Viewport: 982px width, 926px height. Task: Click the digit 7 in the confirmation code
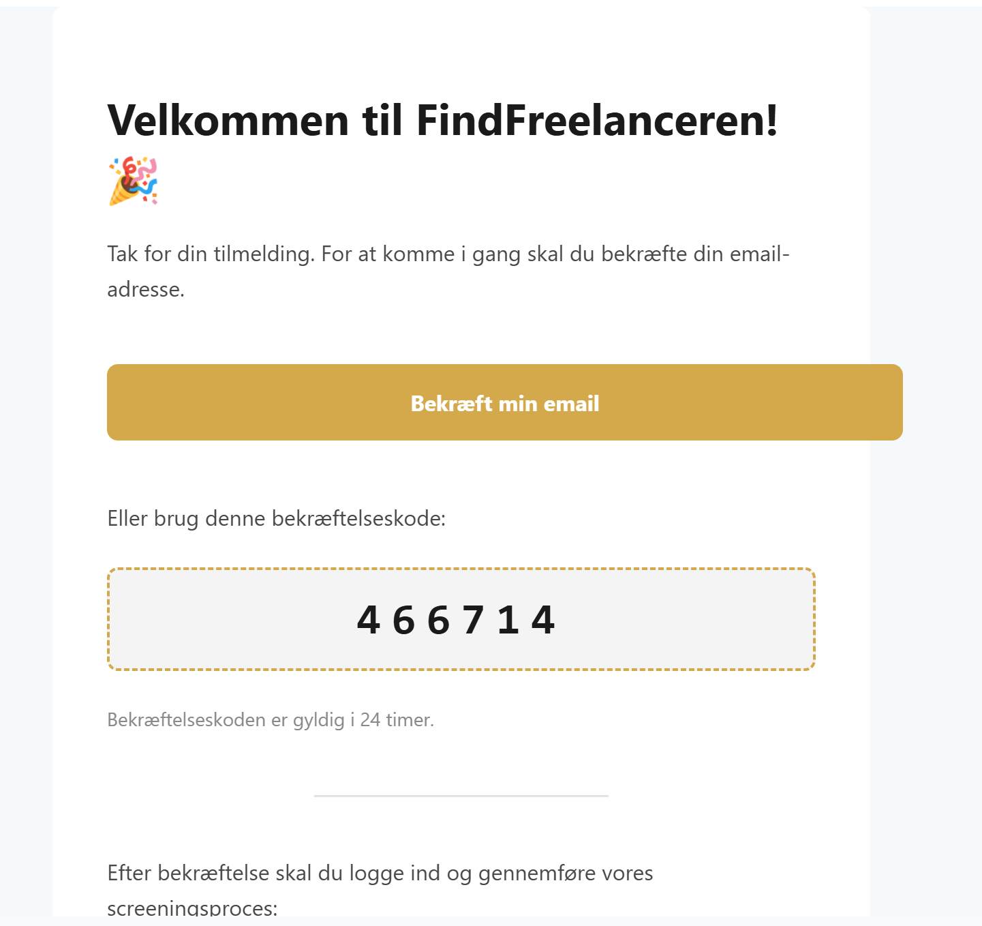pos(474,621)
